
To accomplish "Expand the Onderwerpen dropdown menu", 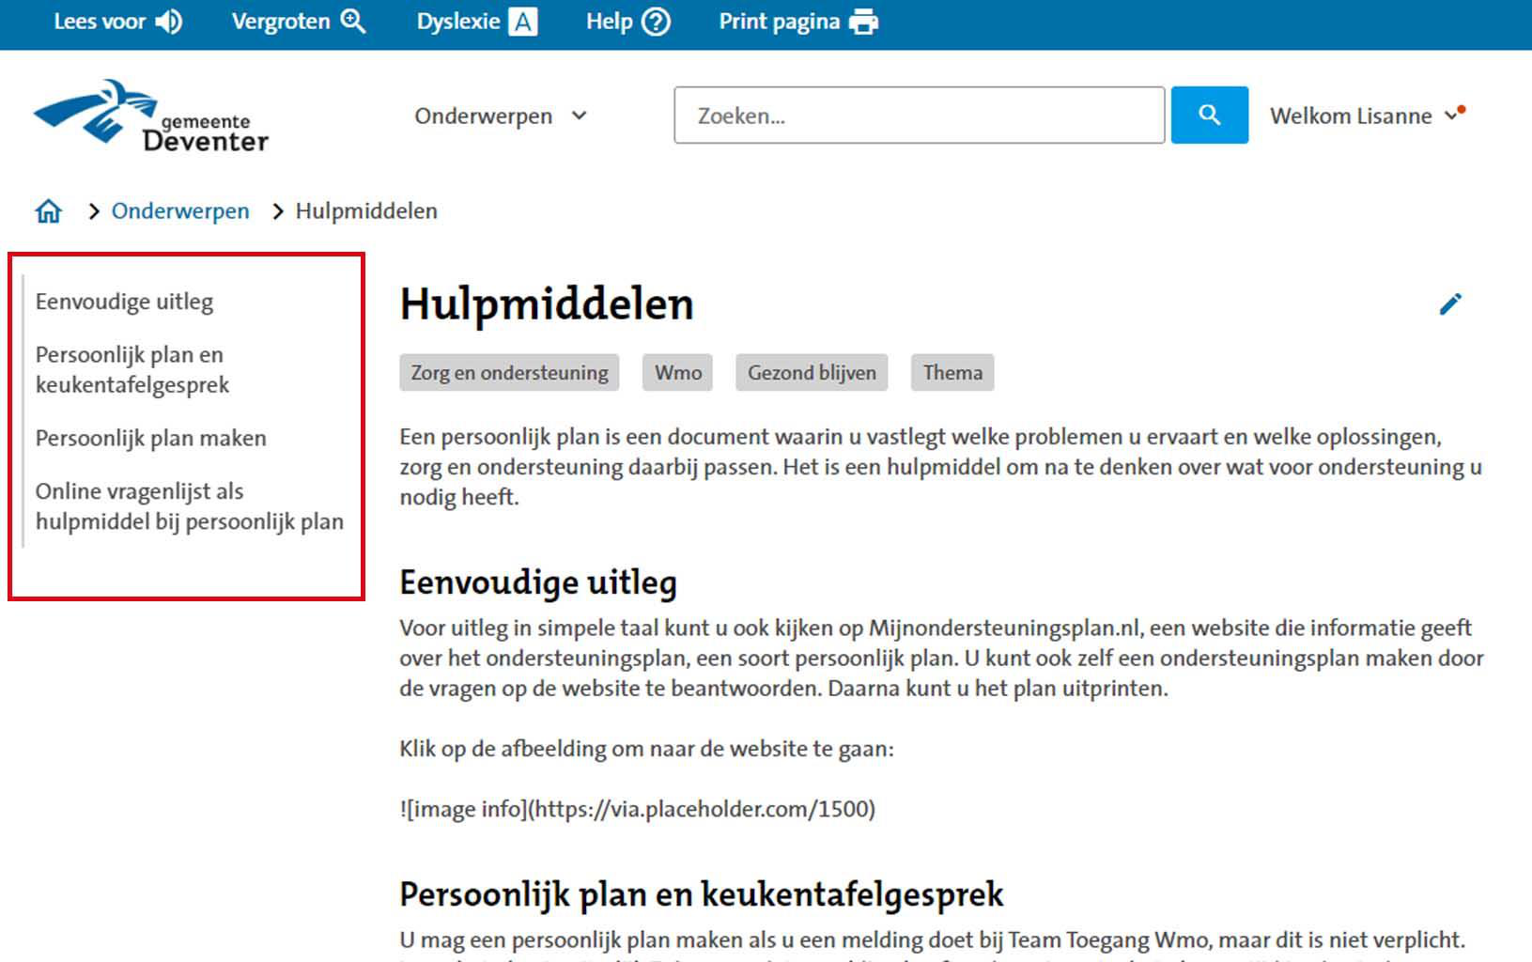I will [x=501, y=116].
